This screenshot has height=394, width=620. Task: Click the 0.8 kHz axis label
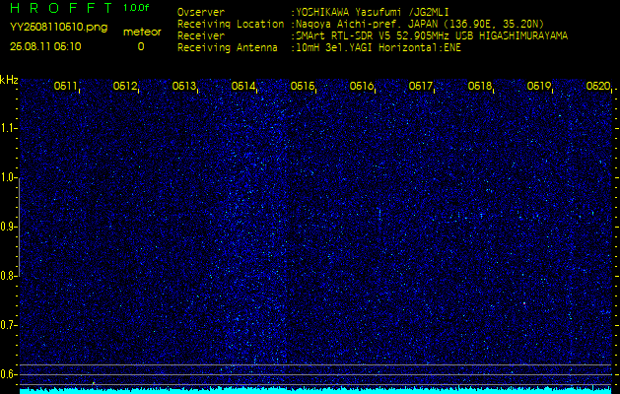point(8,276)
